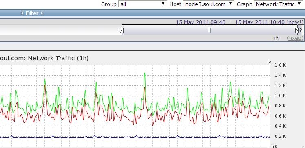Click the 0.6 K axis label

[280, 116]
